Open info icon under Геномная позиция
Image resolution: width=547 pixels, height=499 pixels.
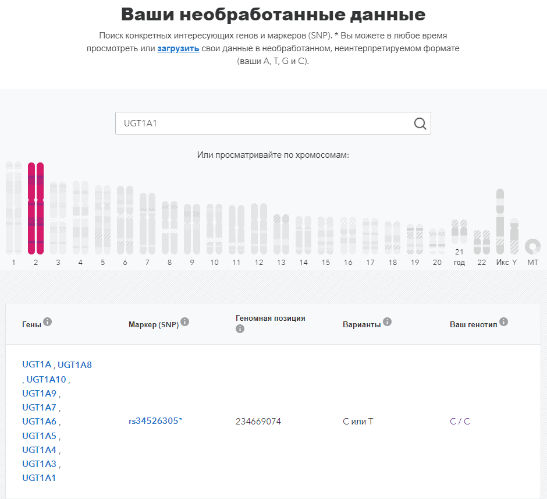click(x=240, y=329)
